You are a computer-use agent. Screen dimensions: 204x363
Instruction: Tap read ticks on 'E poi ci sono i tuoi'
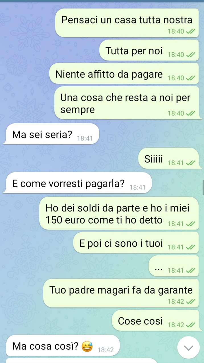pos(190,247)
